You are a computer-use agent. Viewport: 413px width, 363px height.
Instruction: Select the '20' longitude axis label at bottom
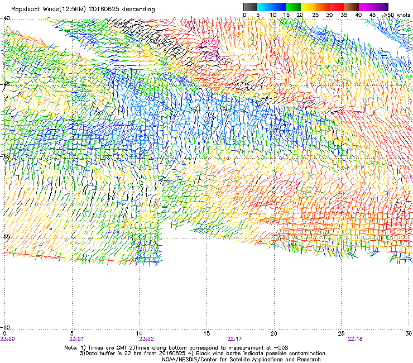click(274, 333)
